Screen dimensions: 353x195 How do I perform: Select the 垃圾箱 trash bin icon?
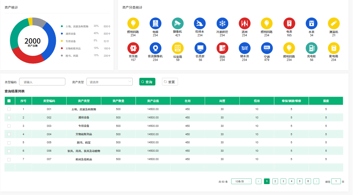[178, 48]
